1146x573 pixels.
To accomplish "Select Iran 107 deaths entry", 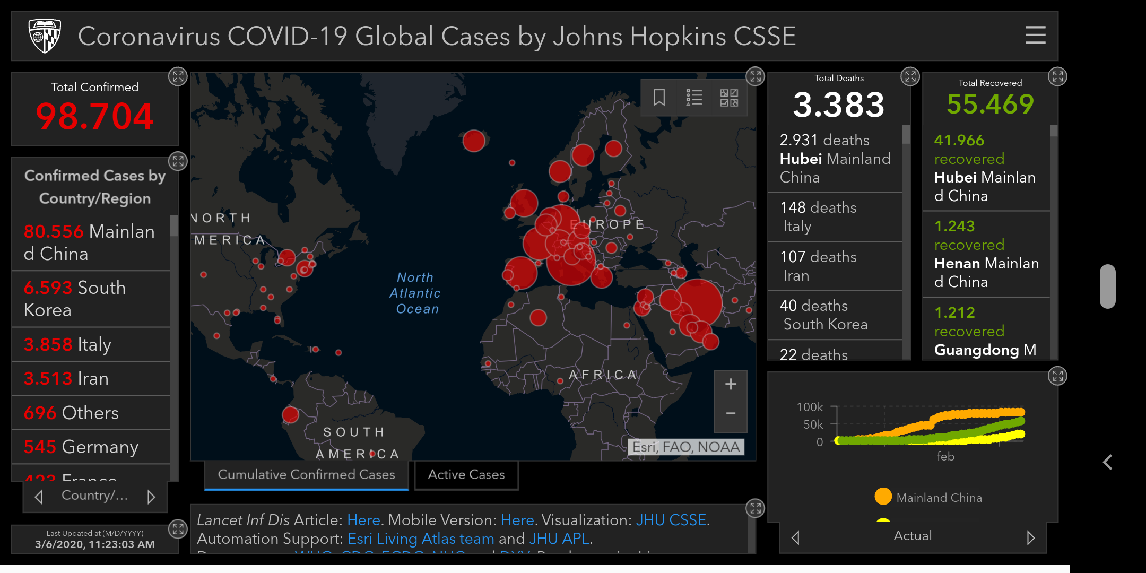I will tap(835, 266).
